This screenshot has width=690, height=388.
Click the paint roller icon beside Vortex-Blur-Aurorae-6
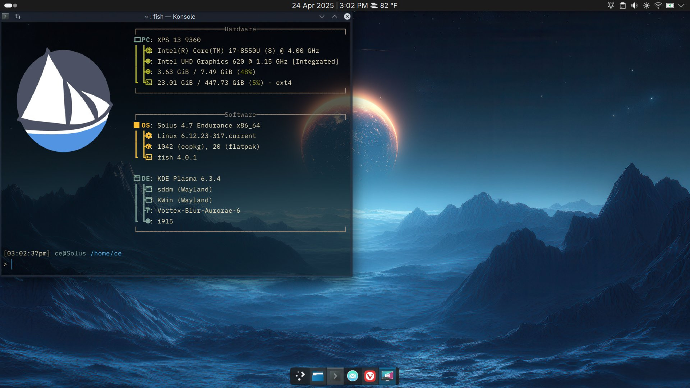(x=148, y=210)
